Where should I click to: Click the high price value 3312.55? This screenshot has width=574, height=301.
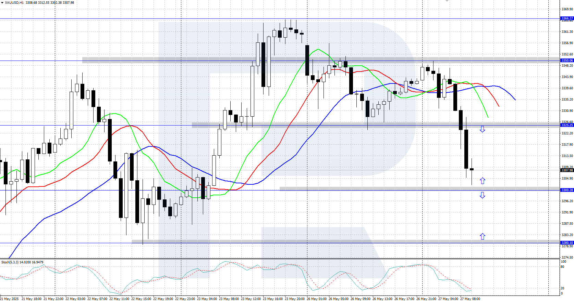(44, 3)
